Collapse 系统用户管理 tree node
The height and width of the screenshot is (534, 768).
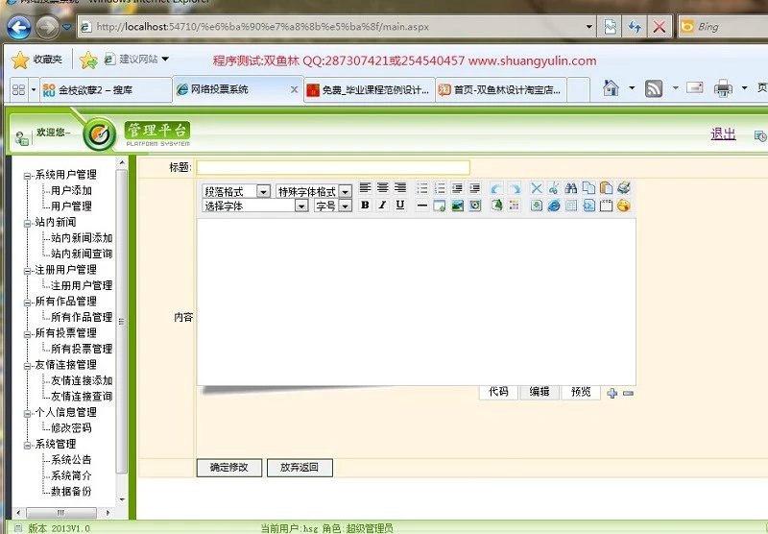(x=28, y=176)
